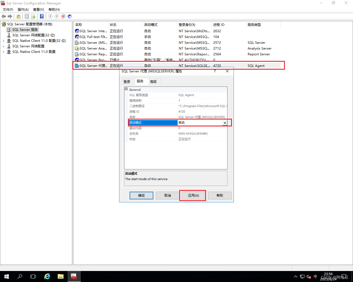This screenshot has width=353, height=282.
Task: Click the process ID cell 2632
Action: (217, 31)
